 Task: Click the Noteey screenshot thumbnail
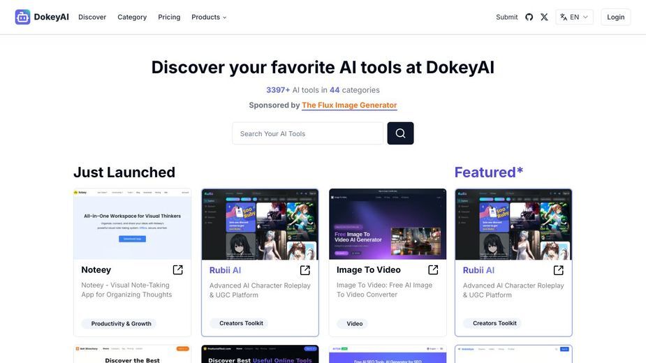[x=132, y=224]
